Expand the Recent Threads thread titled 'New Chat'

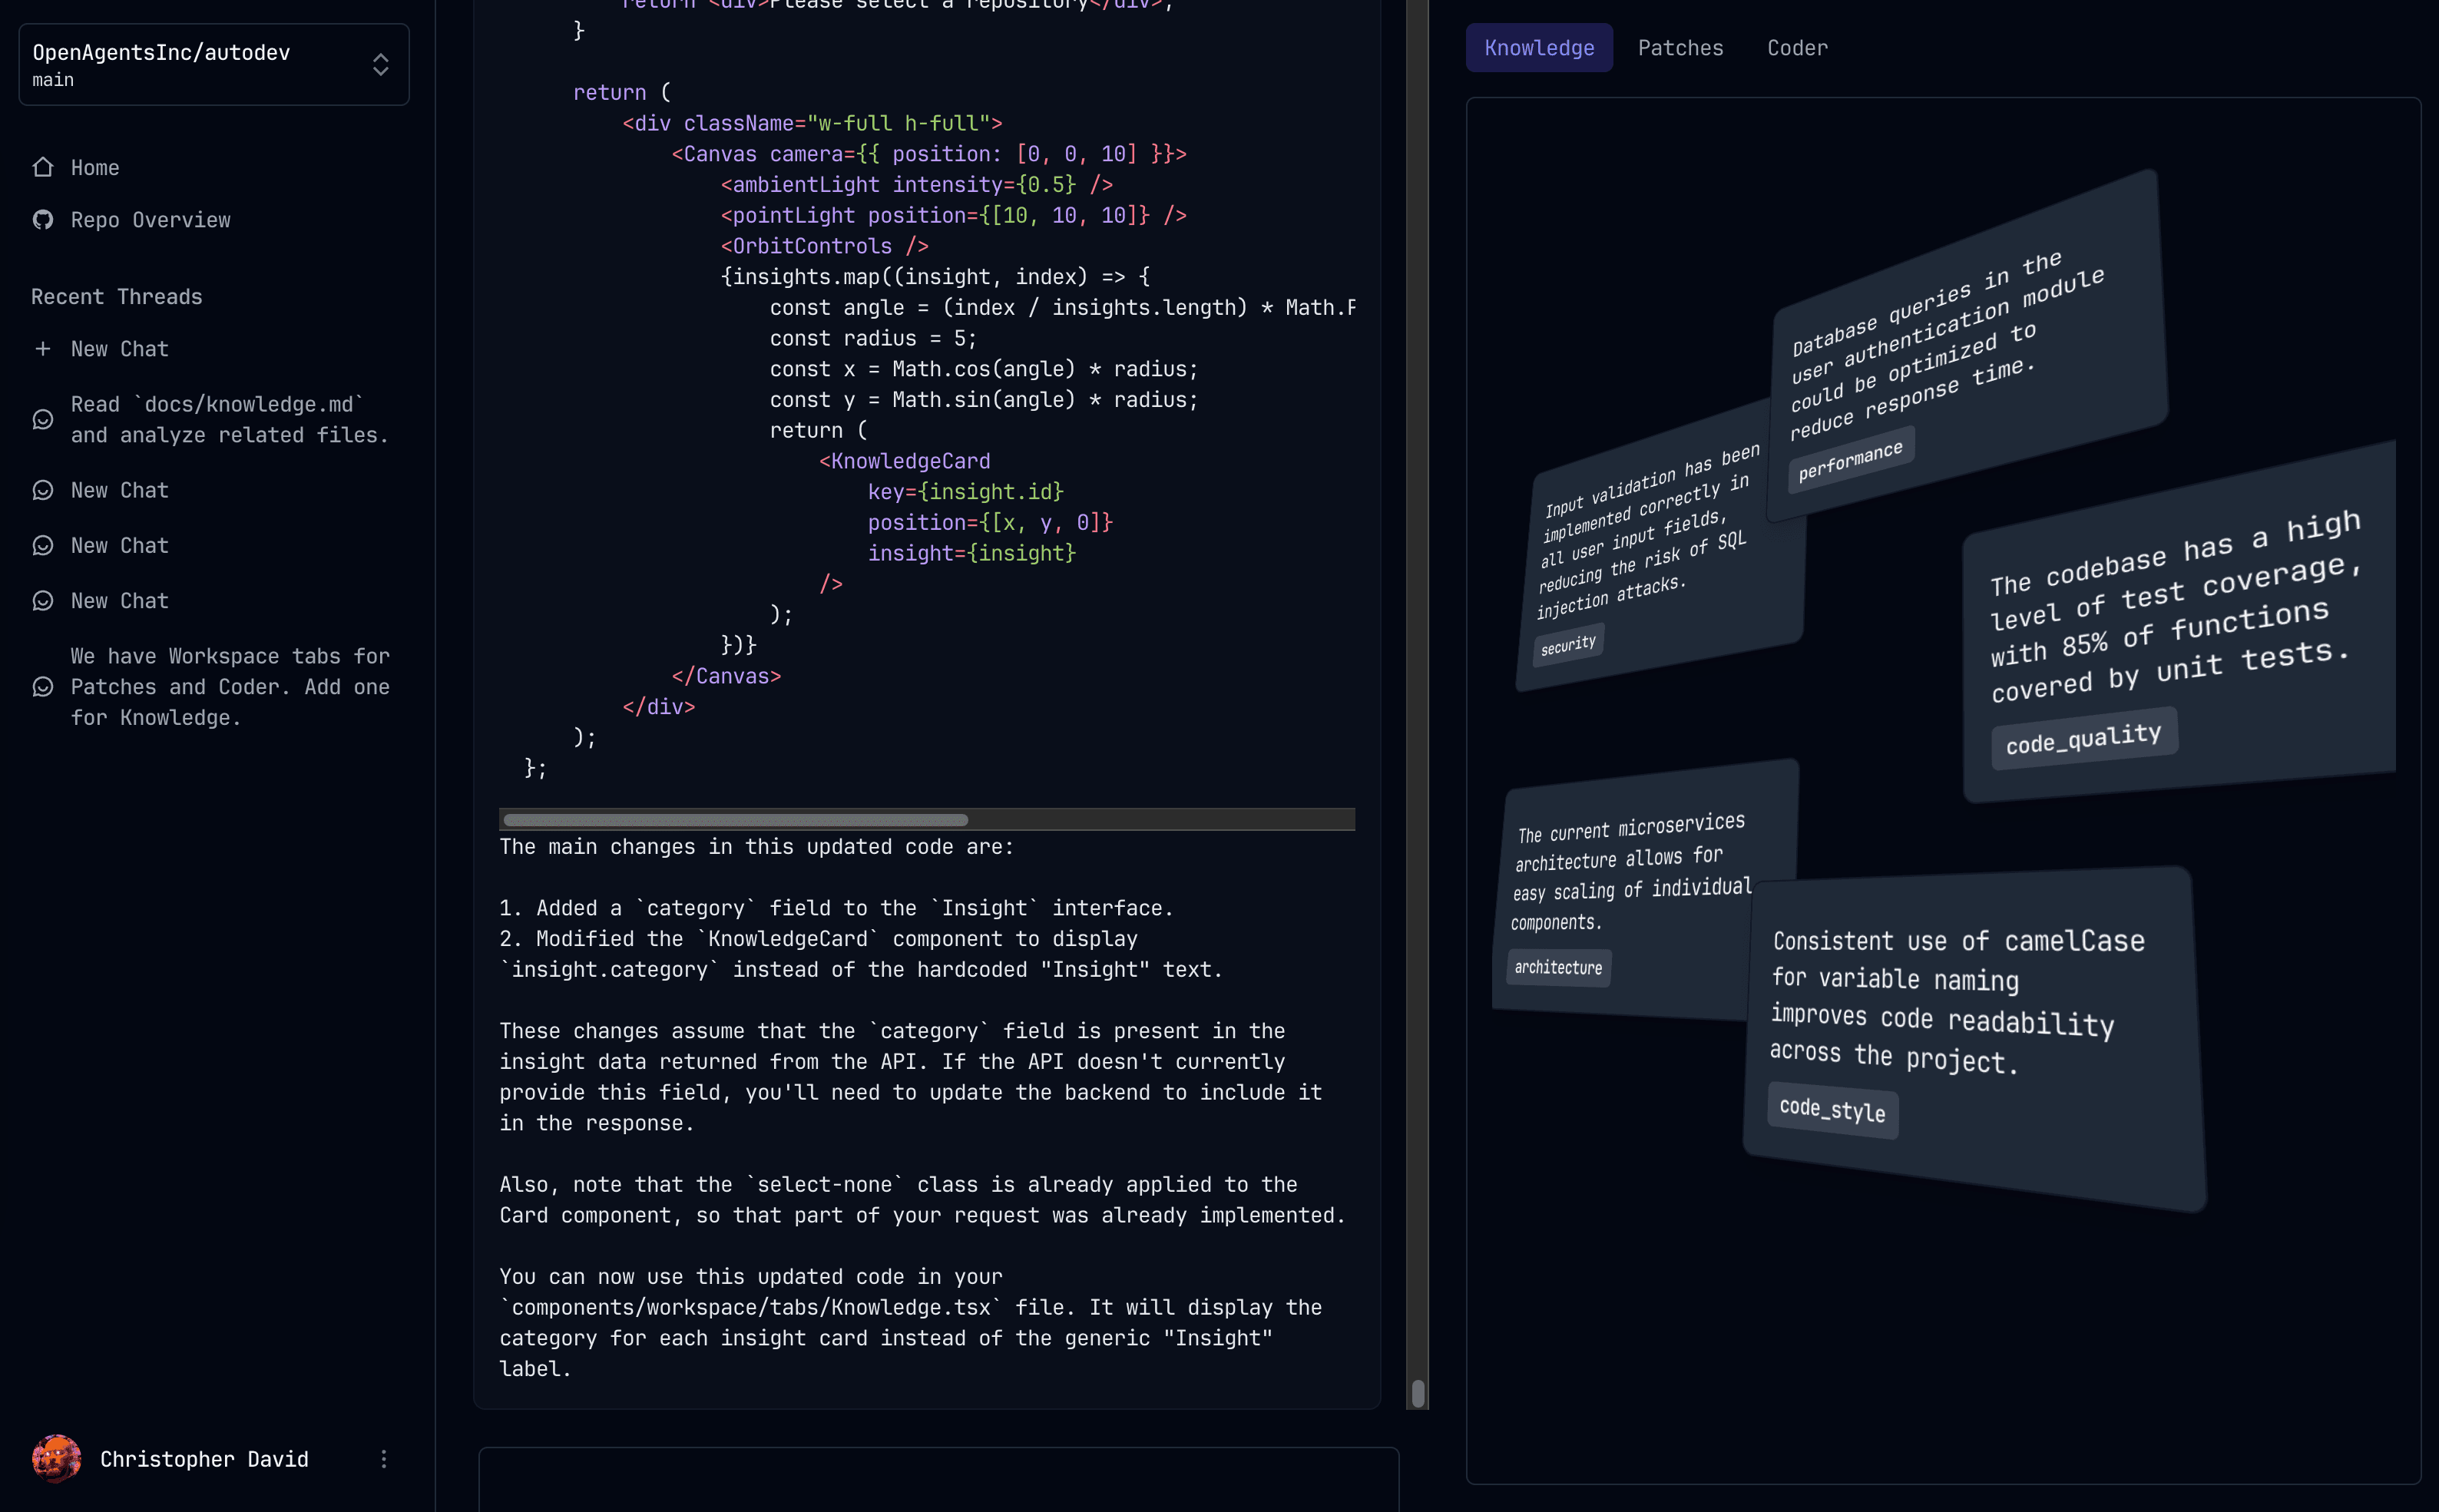[x=118, y=489]
